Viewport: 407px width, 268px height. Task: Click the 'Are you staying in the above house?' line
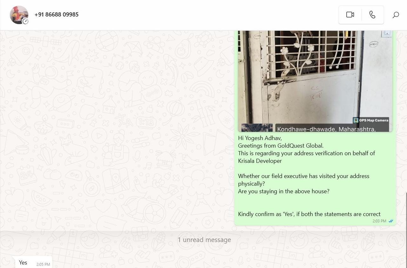pyautogui.click(x=284, y=191)
